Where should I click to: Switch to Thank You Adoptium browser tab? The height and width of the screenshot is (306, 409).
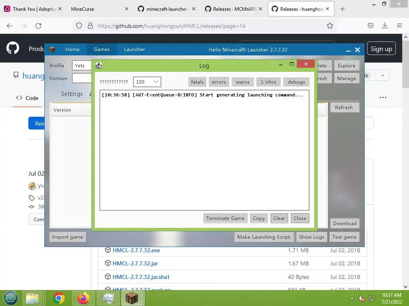click(x=33, y=9)
